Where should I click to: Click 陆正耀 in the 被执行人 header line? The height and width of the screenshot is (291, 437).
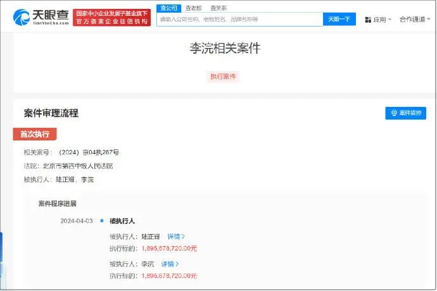65,180
